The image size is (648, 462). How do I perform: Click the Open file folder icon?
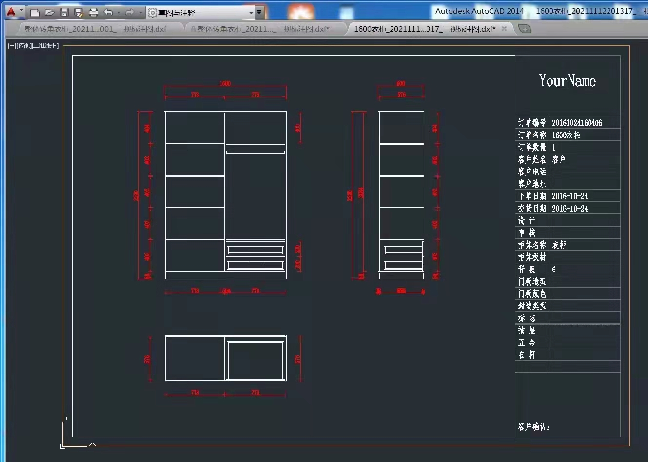(x=49, y=13)
